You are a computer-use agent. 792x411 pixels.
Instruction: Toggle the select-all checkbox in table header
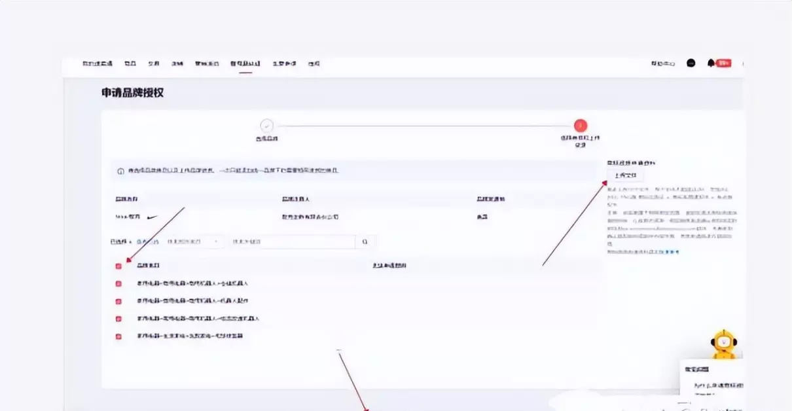pyautogui.click(x=118, y=266)
